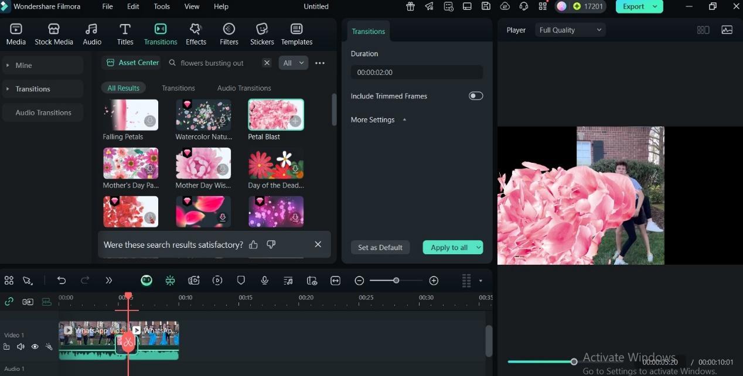Image resolution: width=743 pixels, height=376 pixels.
Task: Open Apply to all dropdown arrow
Action: (x=478, y=248)
